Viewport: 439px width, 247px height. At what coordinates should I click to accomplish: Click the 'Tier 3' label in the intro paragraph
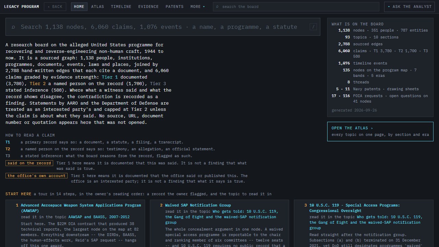click(158, 84)
